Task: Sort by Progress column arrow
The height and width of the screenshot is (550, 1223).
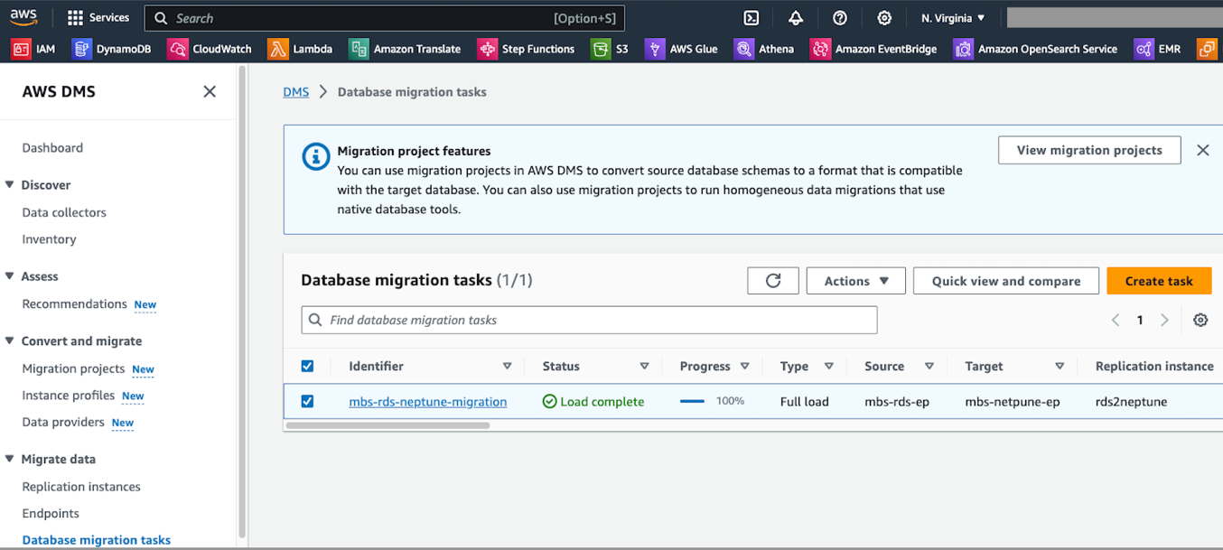Action: 744,367
